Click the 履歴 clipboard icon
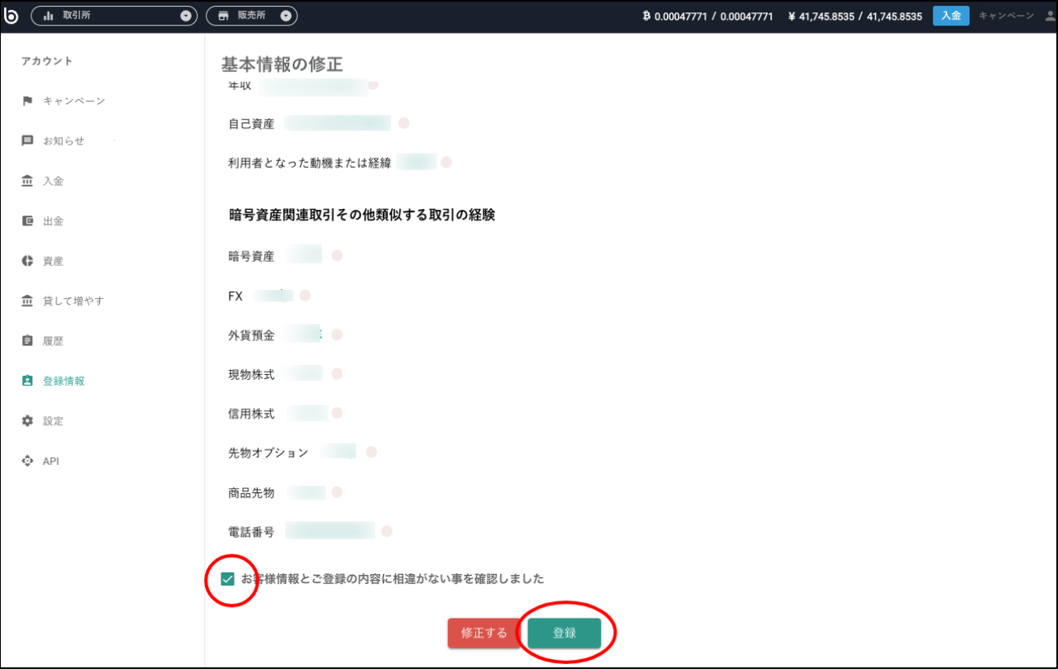The width and height of the screenshot is (1058, 669). [x=27, y=341]
